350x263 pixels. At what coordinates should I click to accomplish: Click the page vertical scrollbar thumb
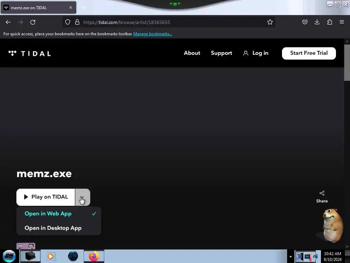point(347,63)
